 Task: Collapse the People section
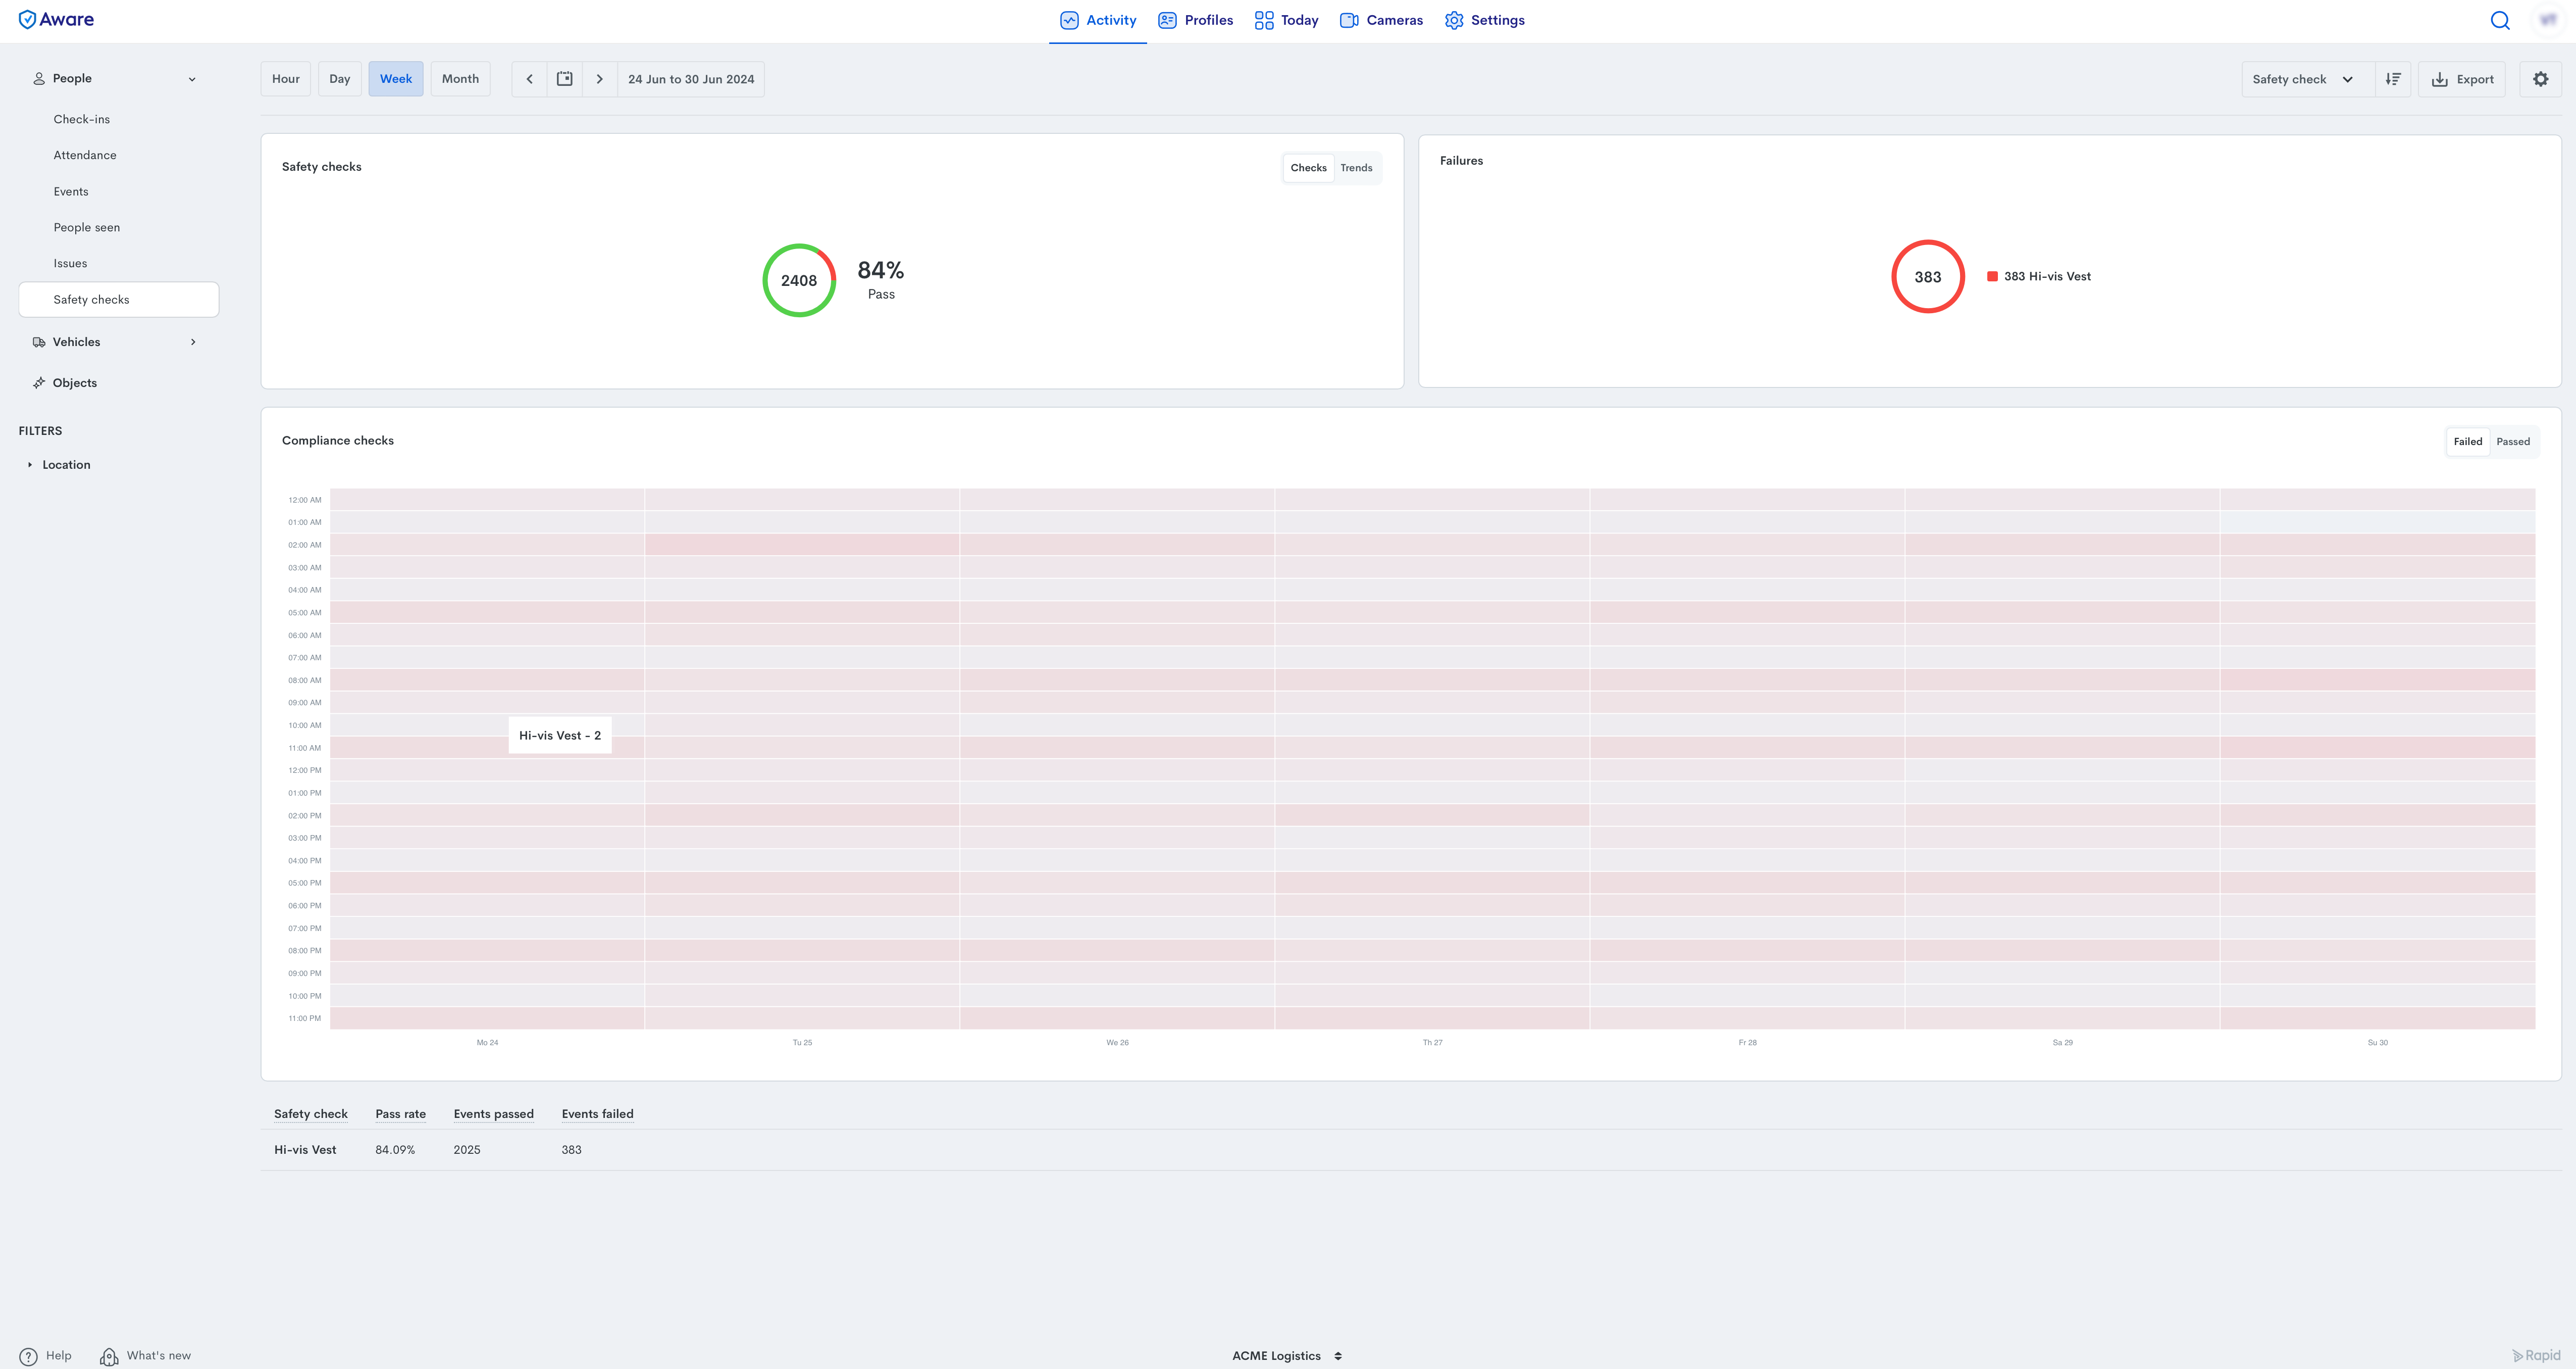tap(192, 79)
